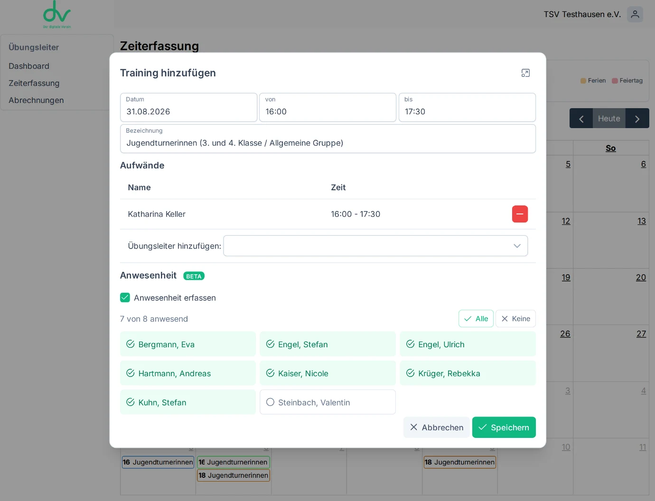Mark Steinbach, Valentin as present
The image size is (655, 501).
point(327,402)
